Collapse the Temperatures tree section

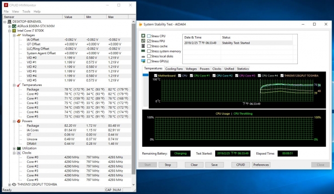tap(14, 85)
